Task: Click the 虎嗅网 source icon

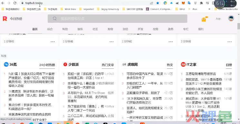Action: click(x=124, y=64)
